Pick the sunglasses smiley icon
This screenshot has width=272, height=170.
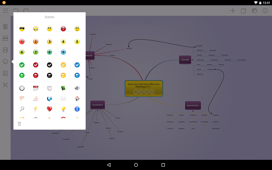22,29
